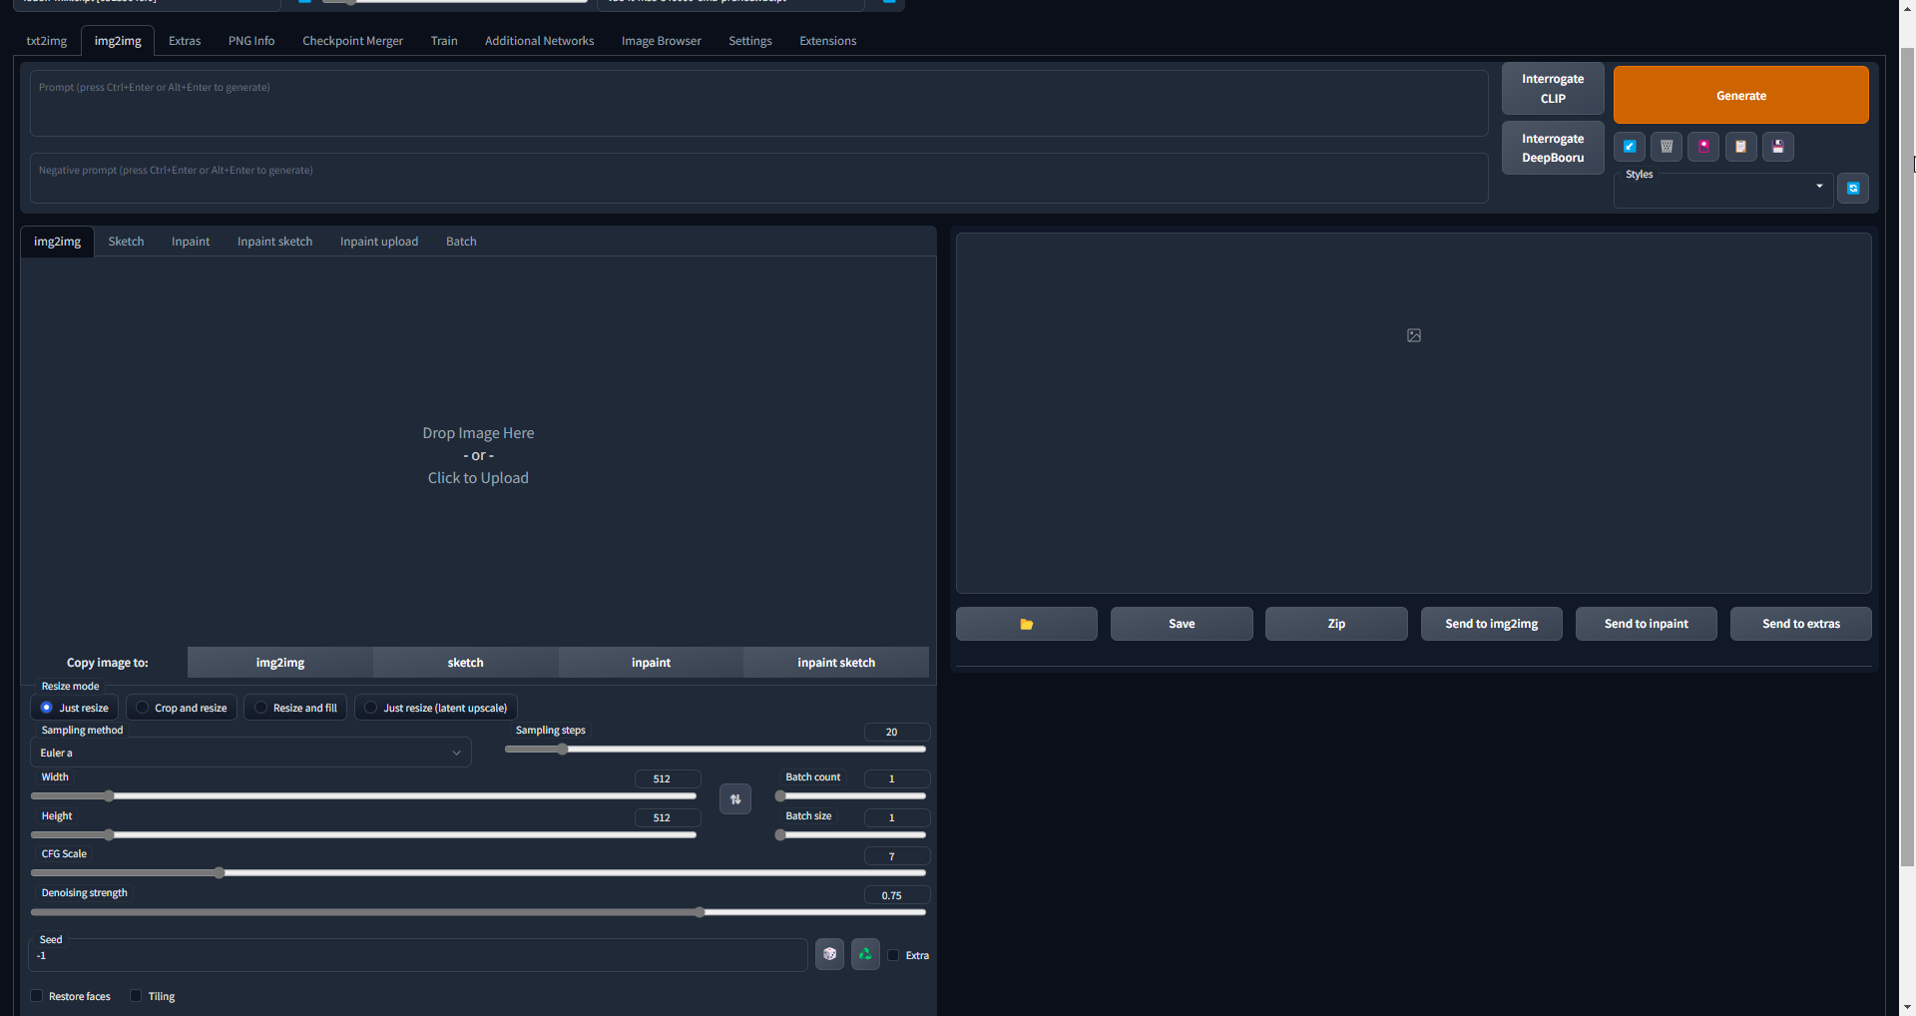This screenshot has width=1916, height=1016.
Task: Click the trash can clear prompt icon
Action: point(1667,147)
